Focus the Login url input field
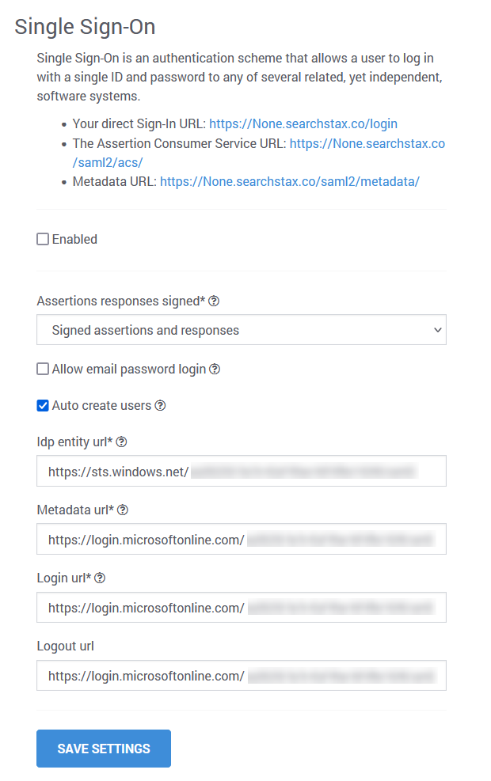The height and width of the screenshot is (781, 491). [x=242, y=607]
